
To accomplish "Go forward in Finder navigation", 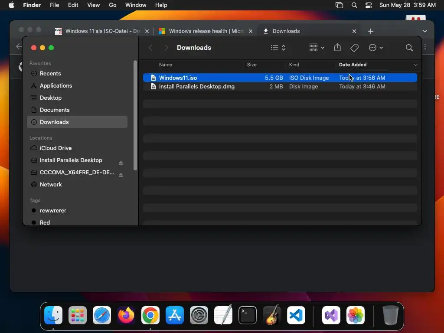I will 166,48.
